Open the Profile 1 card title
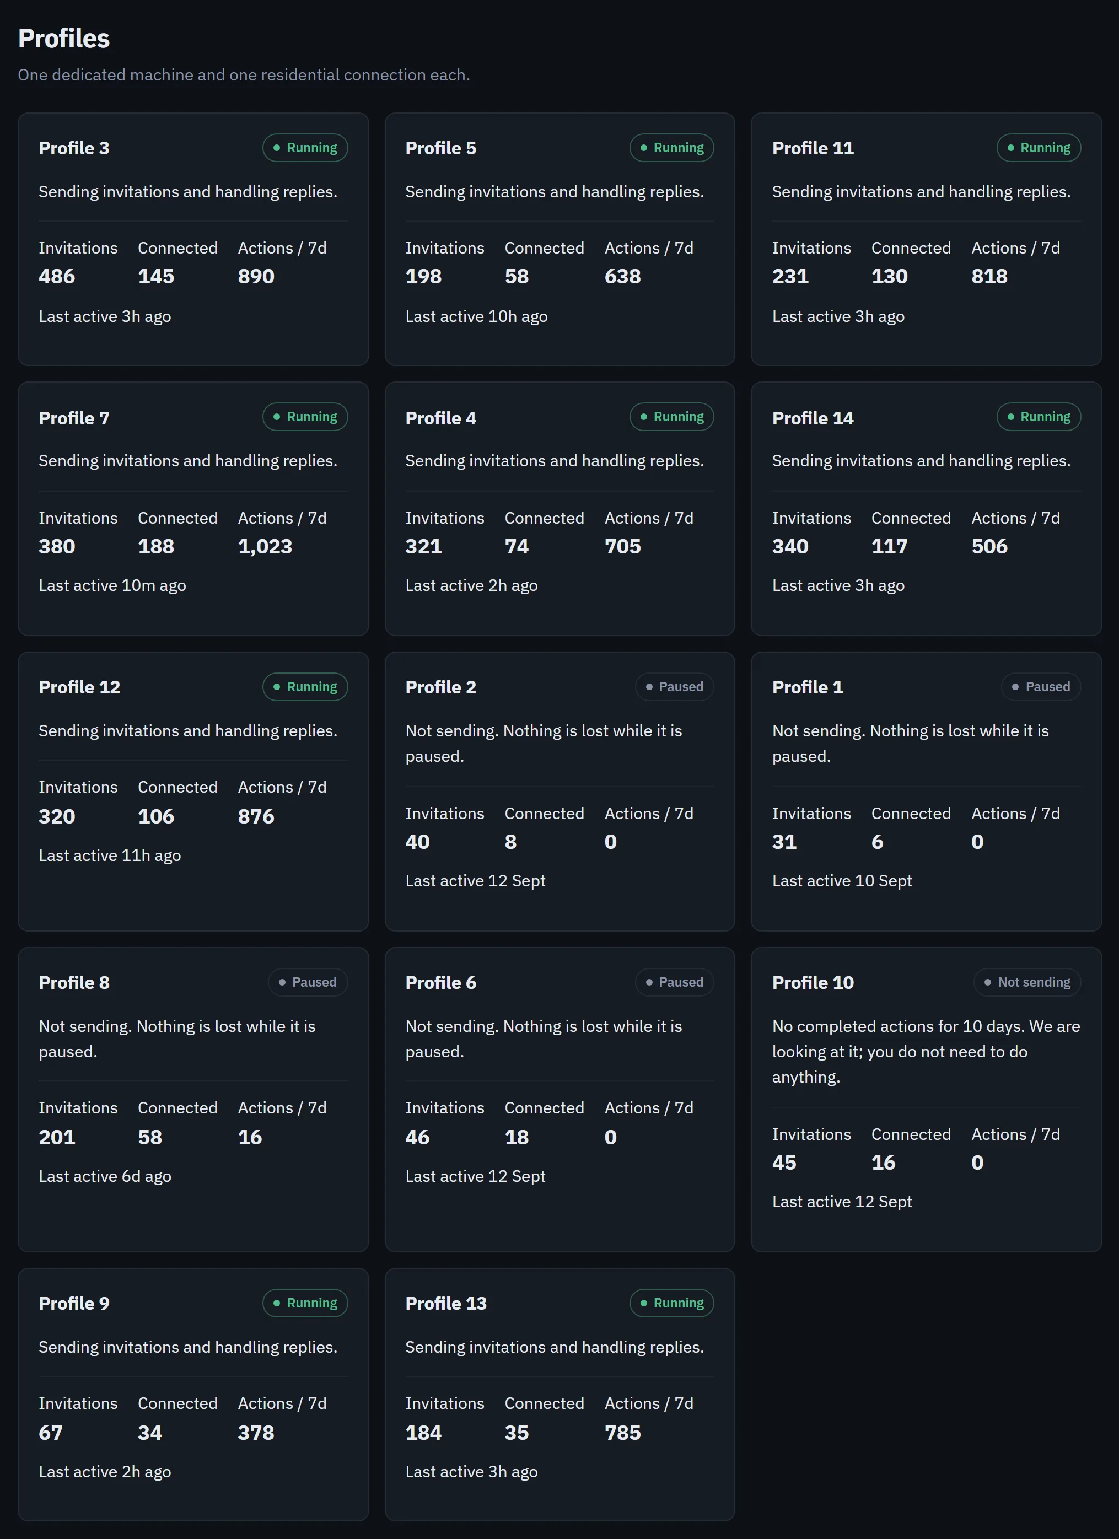This screenshot has width=1119, height=1539. (x=808, y=687)
